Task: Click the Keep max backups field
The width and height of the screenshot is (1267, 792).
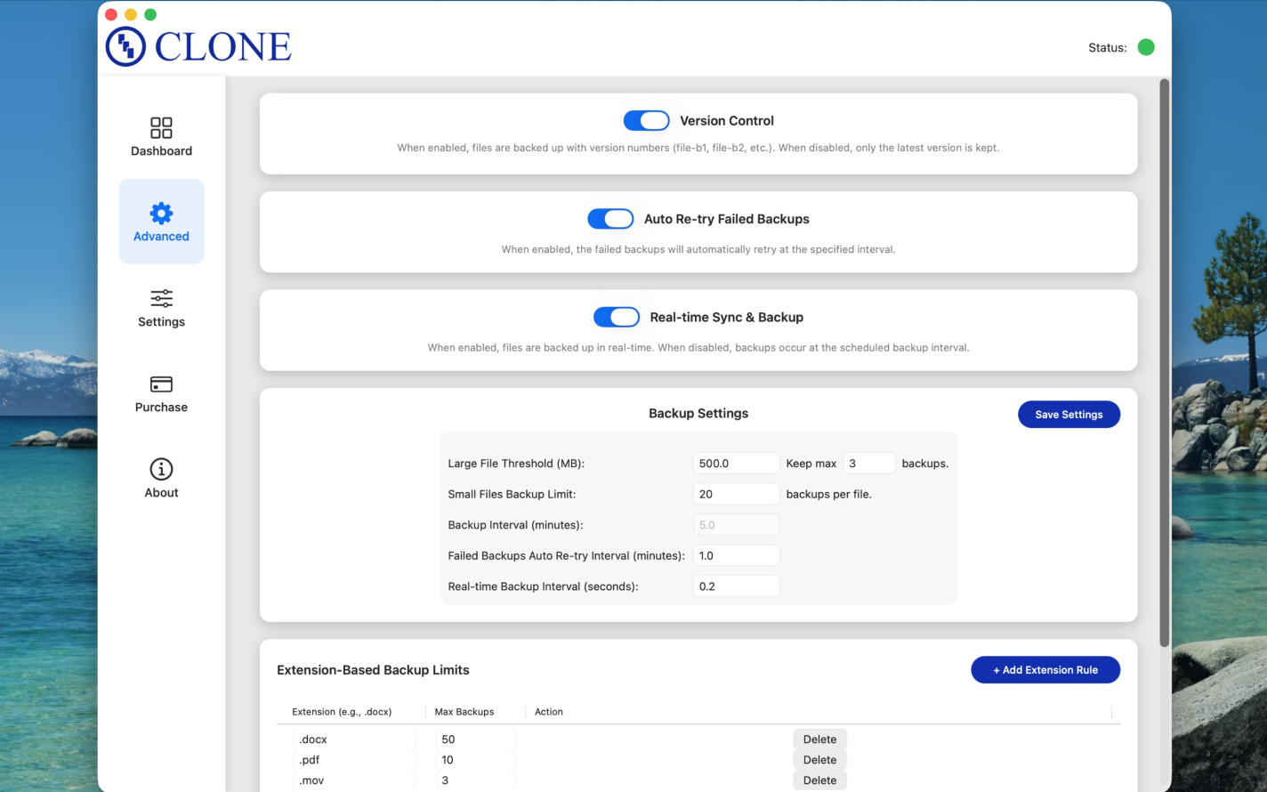Action: click(x=868, y=464)
